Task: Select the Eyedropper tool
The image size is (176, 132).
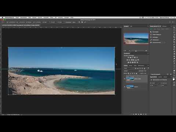Action: coord(174,39)
